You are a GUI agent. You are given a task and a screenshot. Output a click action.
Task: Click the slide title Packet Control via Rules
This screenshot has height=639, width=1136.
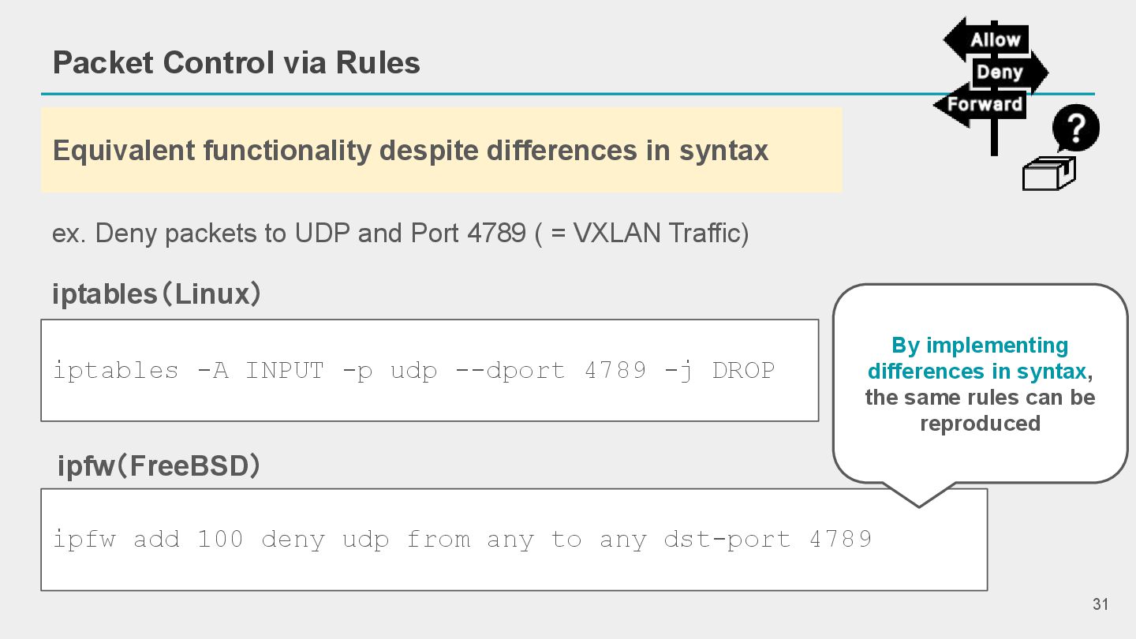(x=236, y=62)
